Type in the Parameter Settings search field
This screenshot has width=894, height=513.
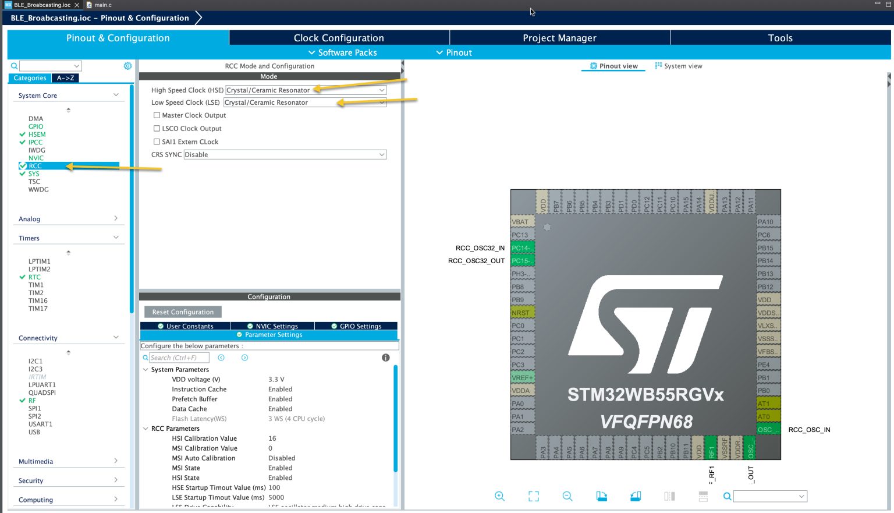point(179,357)
